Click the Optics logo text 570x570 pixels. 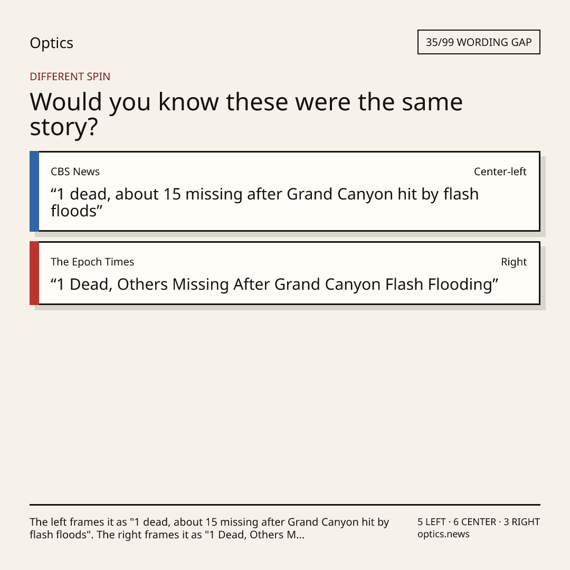(x=52, y=43)
